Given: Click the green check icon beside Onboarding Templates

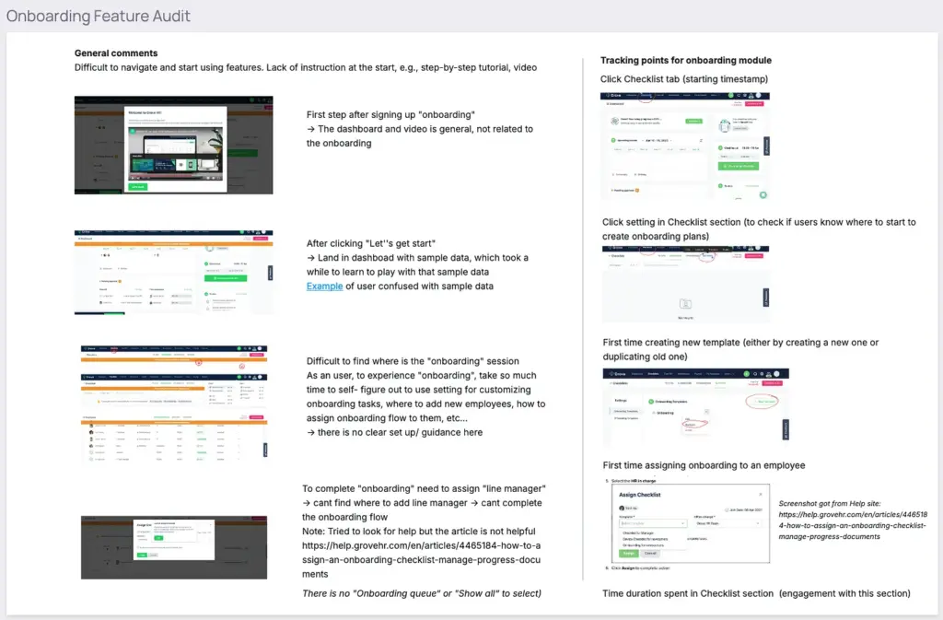Looking at the screenshot, I should click(x=653, y=402).
